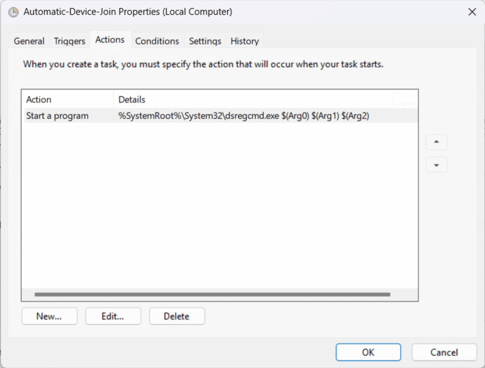The height and width of the screenshot is (368, 485).
Task: Click the Cancel button
Action: point(444,352)
